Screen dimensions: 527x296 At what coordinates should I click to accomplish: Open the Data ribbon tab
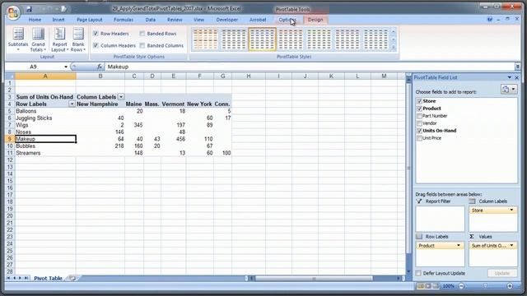click(x=150, y=20)
